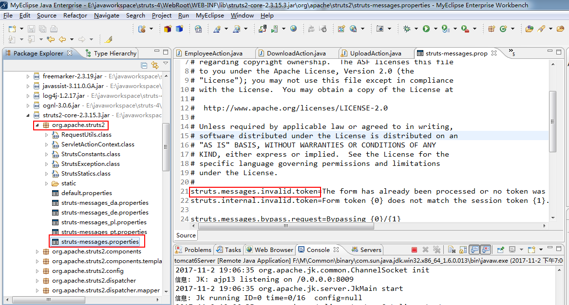Image resolution: width=569 pixels, height=305 pixels.
Task: Click the camera Screen Capture icon
Action: point(380,29)
